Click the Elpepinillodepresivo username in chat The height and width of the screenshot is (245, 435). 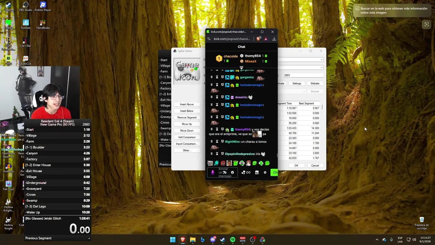click(x=240, y=154)
